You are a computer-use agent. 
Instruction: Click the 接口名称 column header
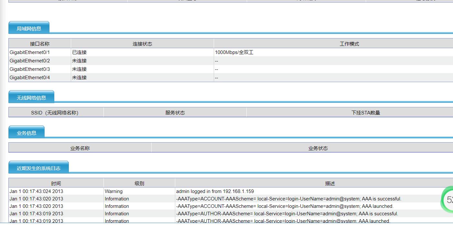pyautogui.click(x=40, y=44)
